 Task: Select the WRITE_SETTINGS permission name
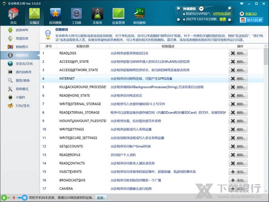pyautogui.click(x=72, y=129)
